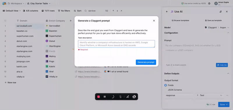Clear the table search with X
This screenshot has width=233, height=110.
point(121,11)
